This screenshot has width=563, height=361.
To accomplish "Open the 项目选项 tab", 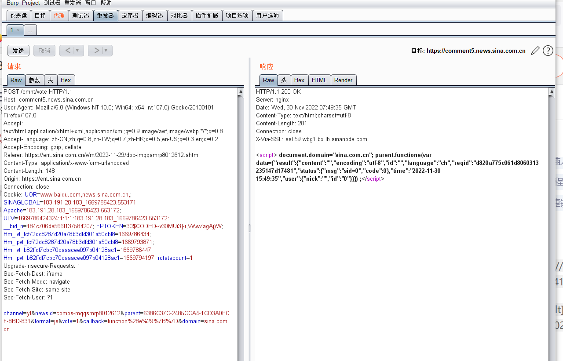I will (x=237, y=15).
